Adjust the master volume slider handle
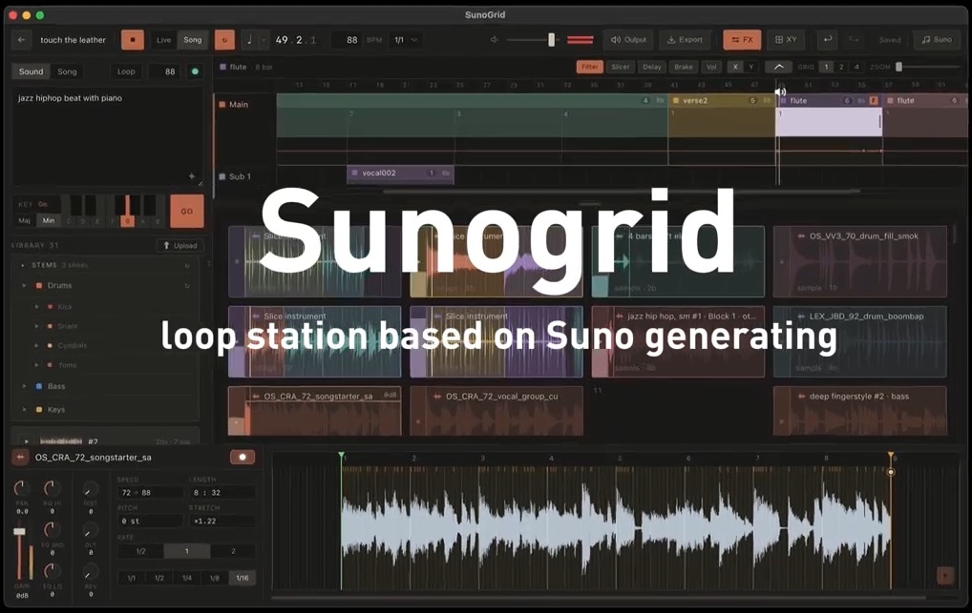The height and width of the screenshot is (613, 972). pos(551,40)
